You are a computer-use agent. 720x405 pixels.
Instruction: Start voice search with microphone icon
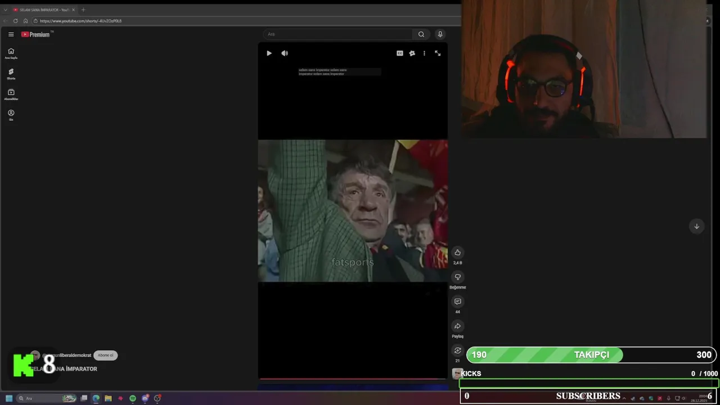(x=440, y=34)
